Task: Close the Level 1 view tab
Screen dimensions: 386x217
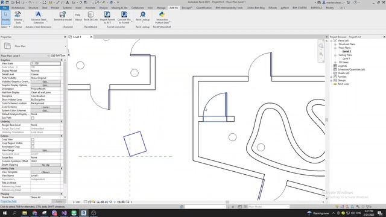Action: 91,37
